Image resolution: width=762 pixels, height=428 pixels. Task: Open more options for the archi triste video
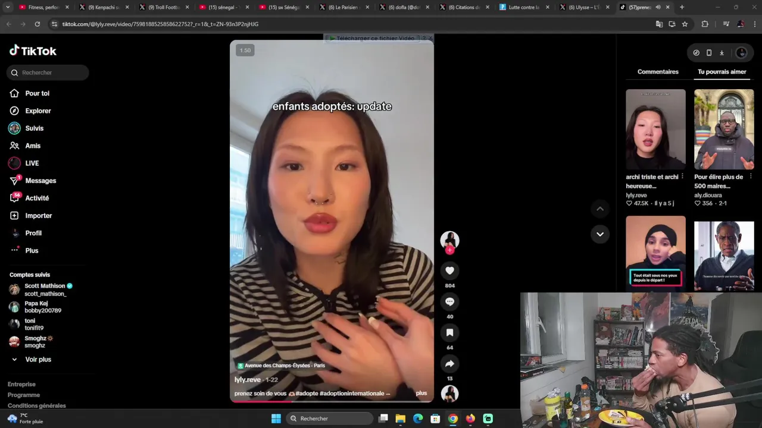682,177
